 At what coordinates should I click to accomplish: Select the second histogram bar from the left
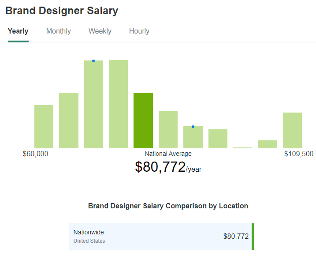tap(69, 120)
